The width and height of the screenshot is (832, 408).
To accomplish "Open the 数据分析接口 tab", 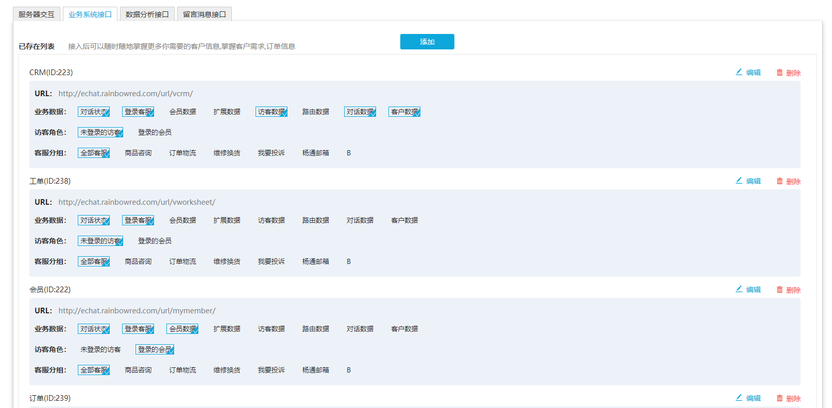I will click(147, 14).
